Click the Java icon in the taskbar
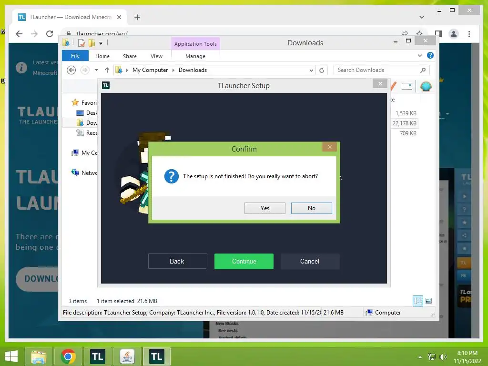Image resolution: width=488 pixels, height=366 pixels. [x=127, y=356]
